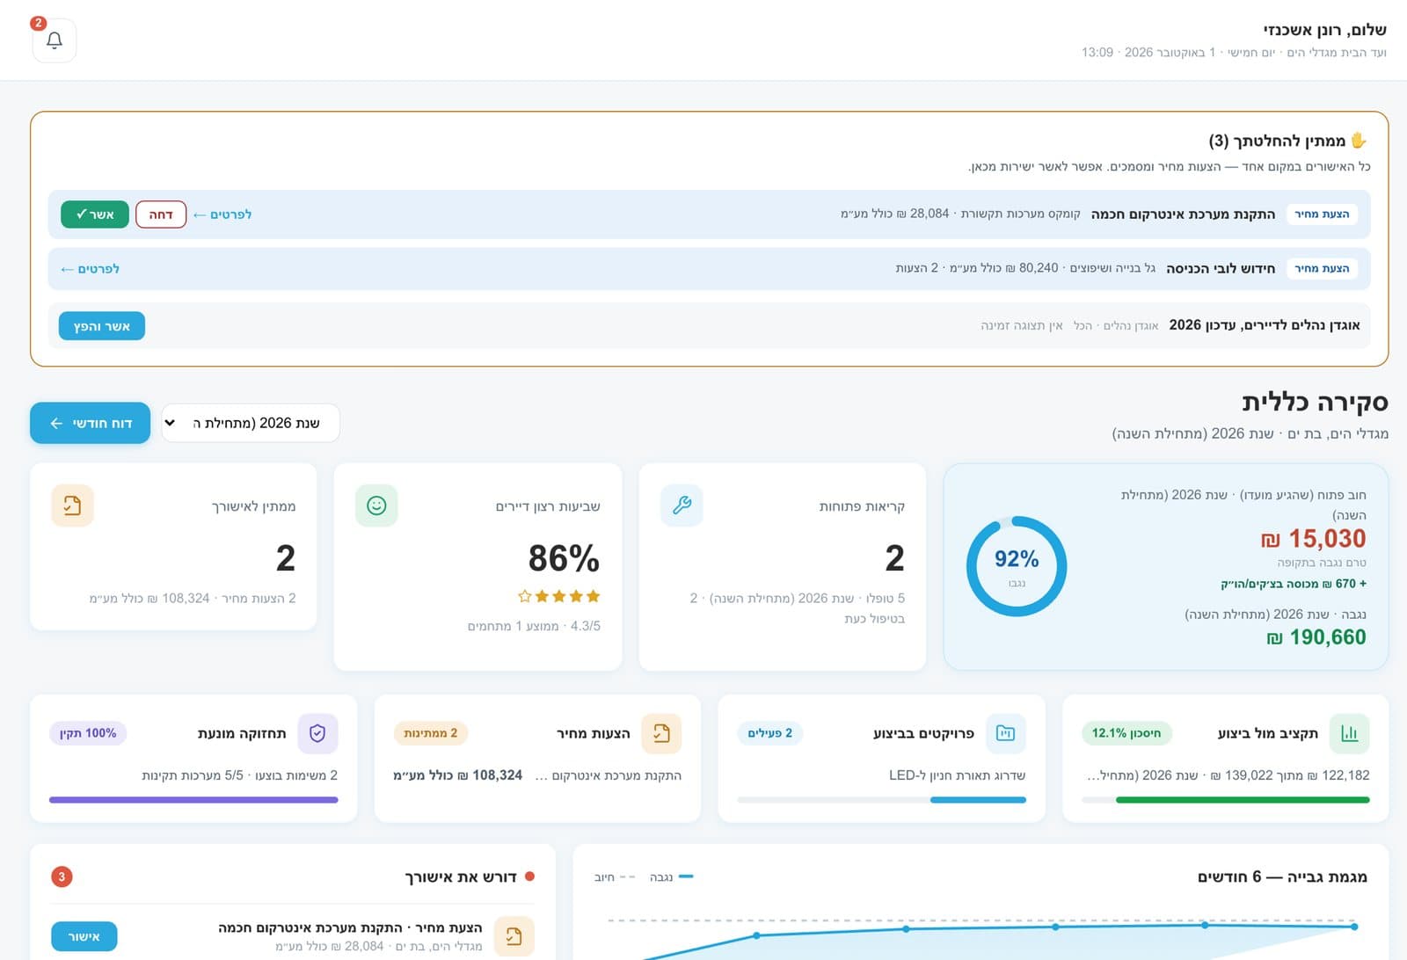
Task: Click the shield icon on תחזוקה מונעת
Action: [x=317, y=733]
